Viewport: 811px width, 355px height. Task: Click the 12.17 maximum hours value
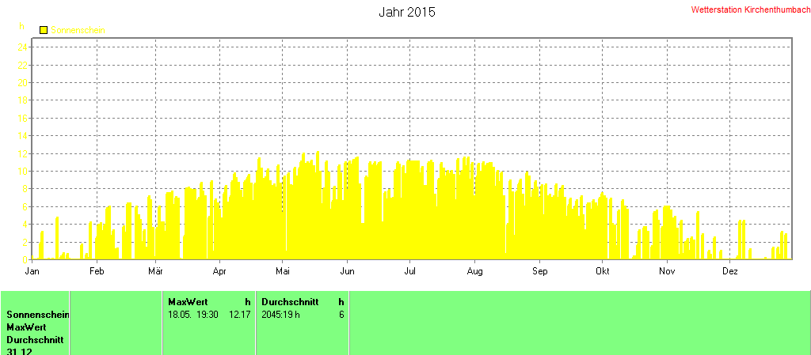click(240, 314)
